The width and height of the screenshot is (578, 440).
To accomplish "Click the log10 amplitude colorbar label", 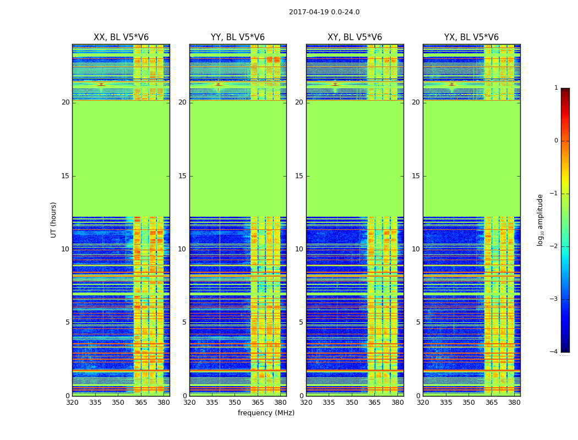I will 540,220.
